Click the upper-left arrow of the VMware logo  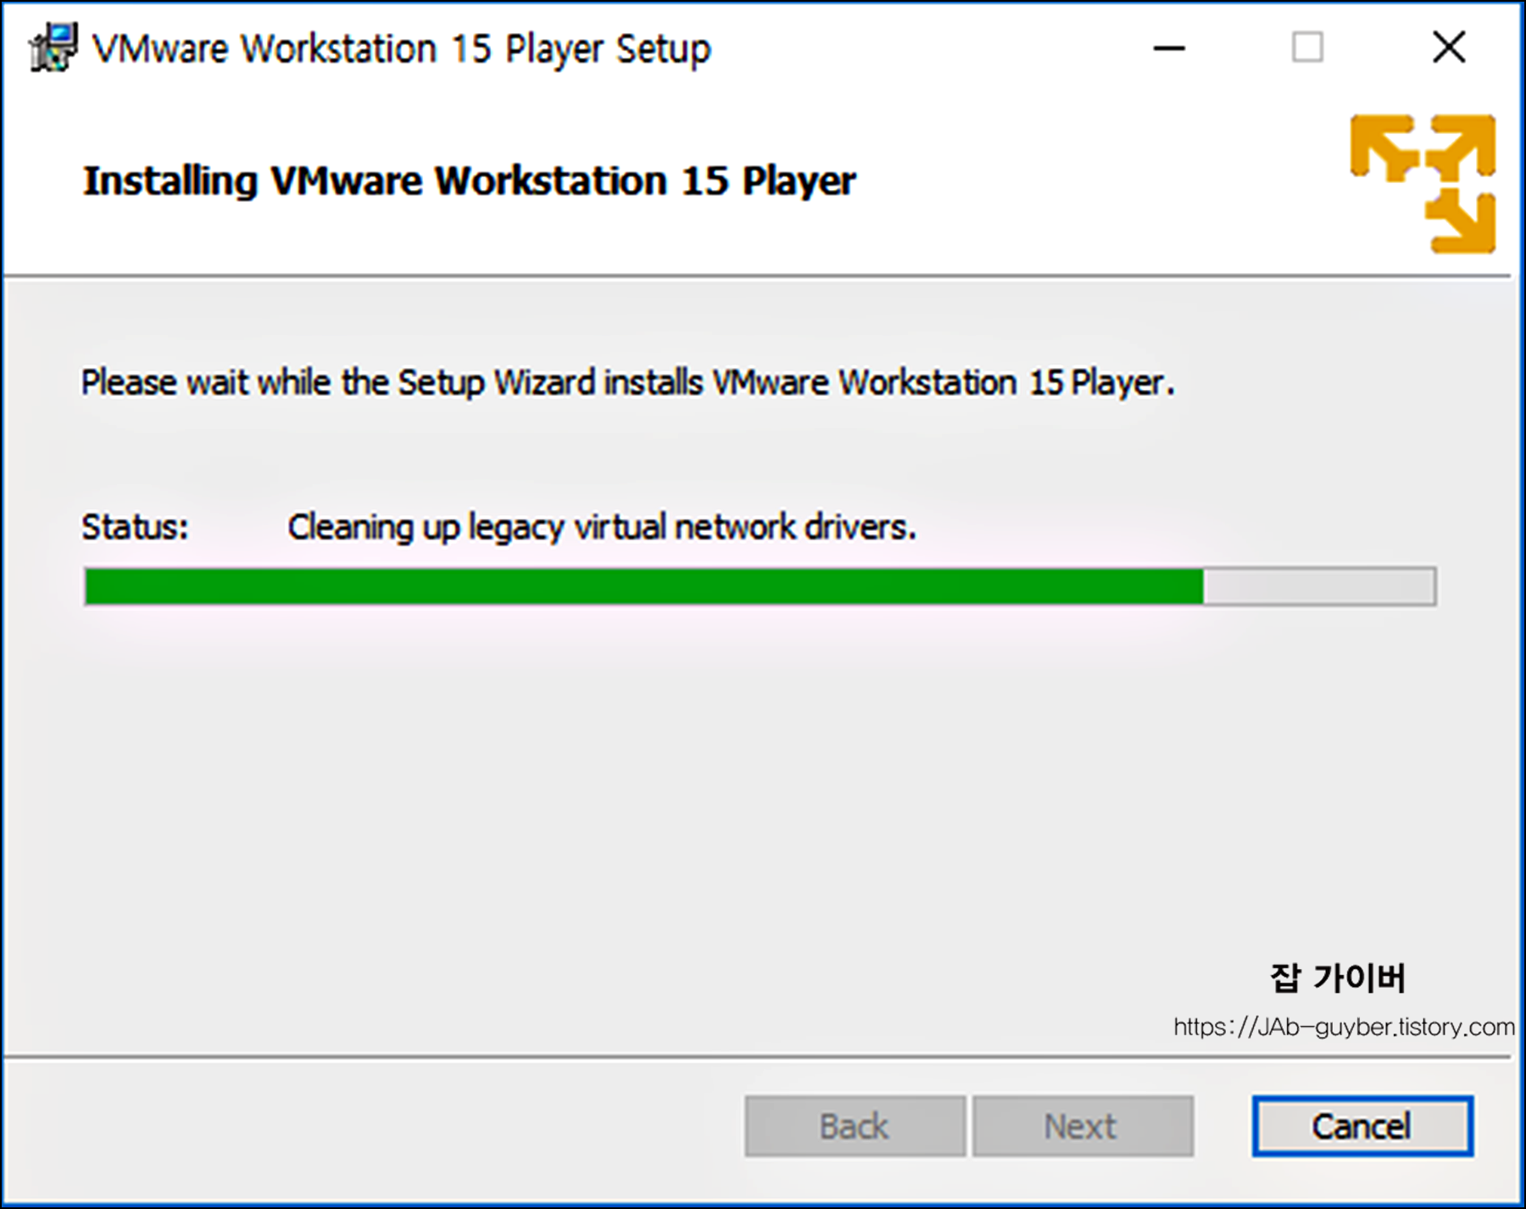[1384, 148]
